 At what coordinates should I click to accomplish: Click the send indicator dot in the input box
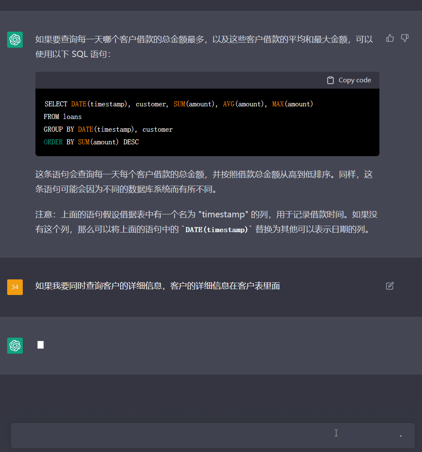click(x=400, y=436)
